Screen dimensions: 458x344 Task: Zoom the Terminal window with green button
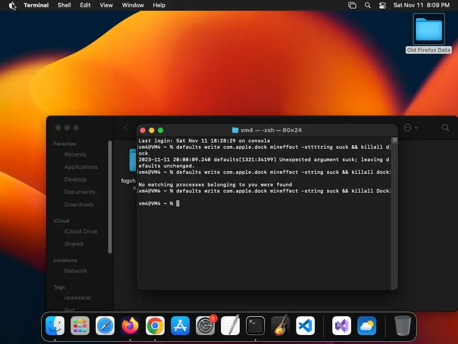[161, 130]
